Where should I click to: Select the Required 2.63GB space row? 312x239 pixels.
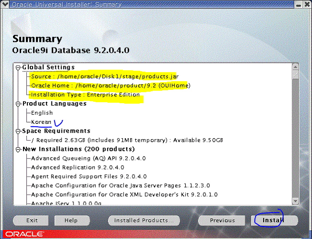[x=127, y=140]
